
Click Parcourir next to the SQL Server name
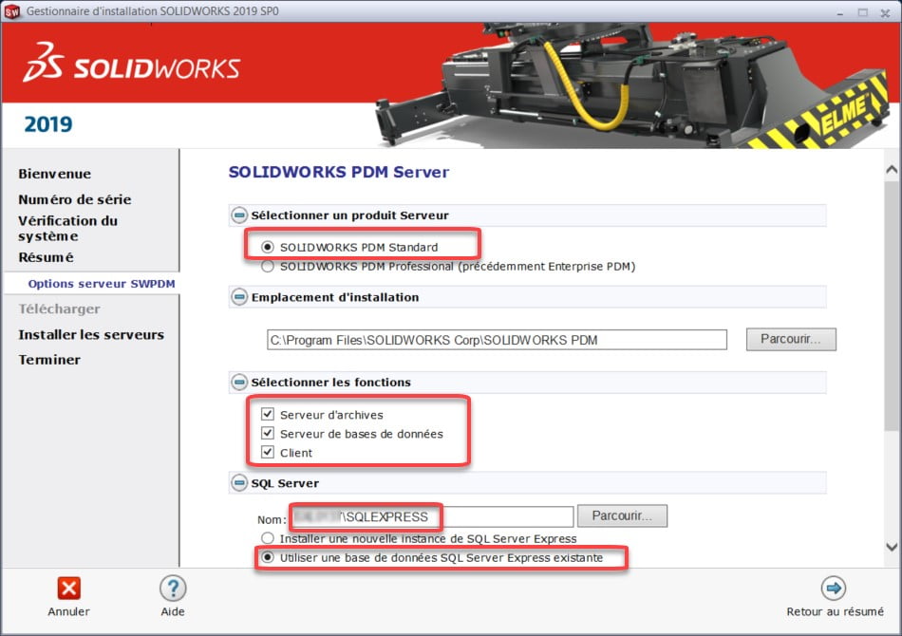[622, 515]
